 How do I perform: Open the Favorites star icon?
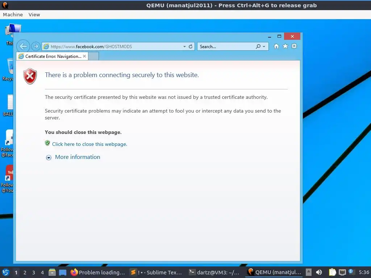point(285,46)
